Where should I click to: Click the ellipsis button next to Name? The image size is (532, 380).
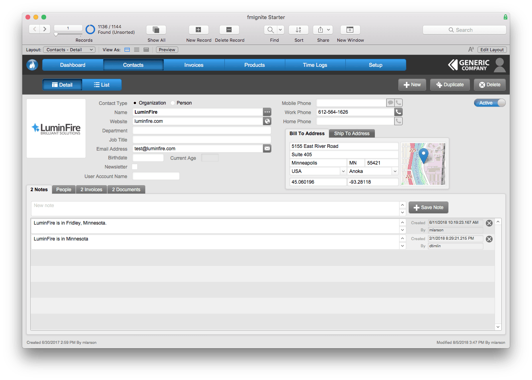pyautogui.click(x=267, y=112)
